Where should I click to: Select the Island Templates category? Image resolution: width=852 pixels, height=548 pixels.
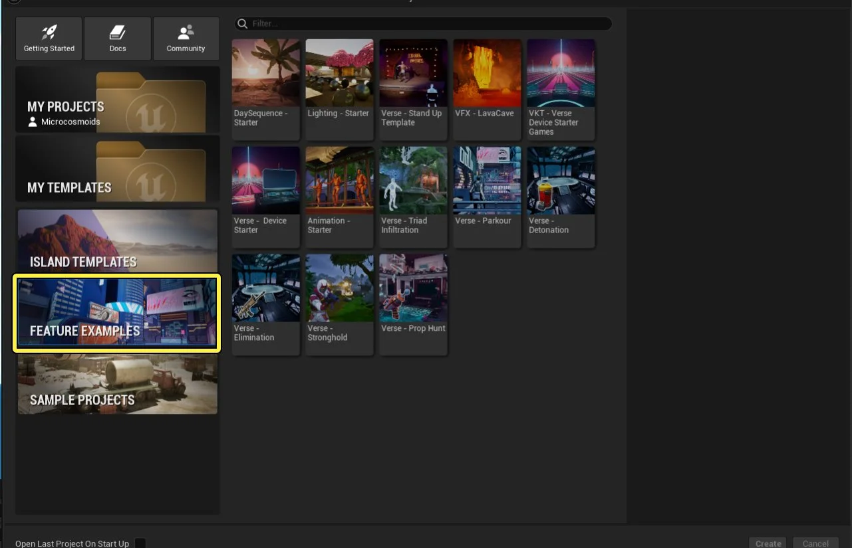(118, 241)
